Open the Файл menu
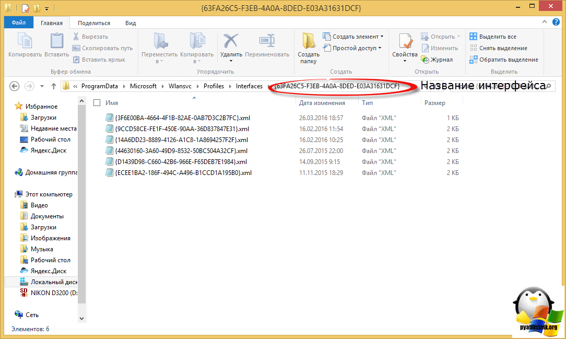 [19, 23]
